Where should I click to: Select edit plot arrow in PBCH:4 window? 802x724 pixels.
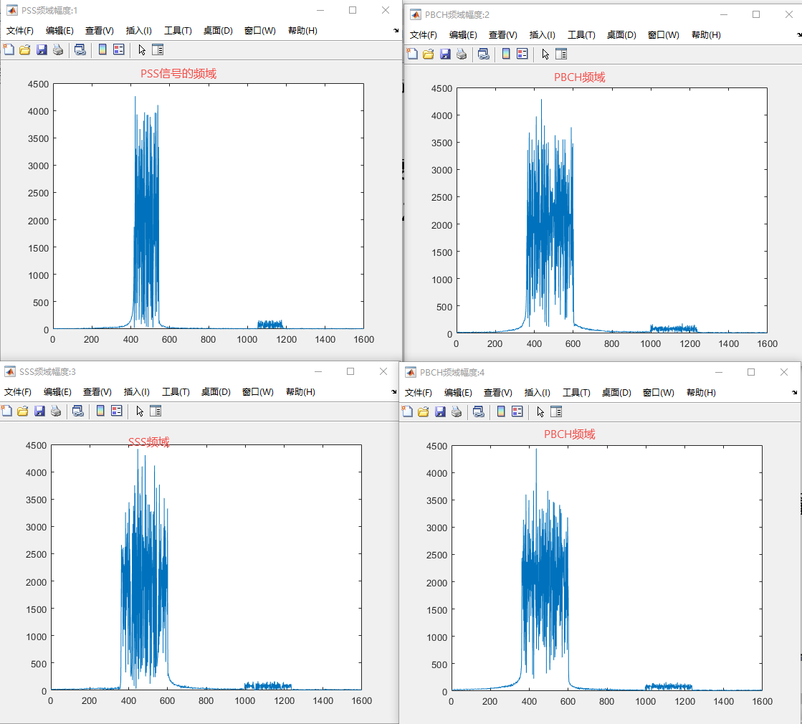tap(540, 411)
